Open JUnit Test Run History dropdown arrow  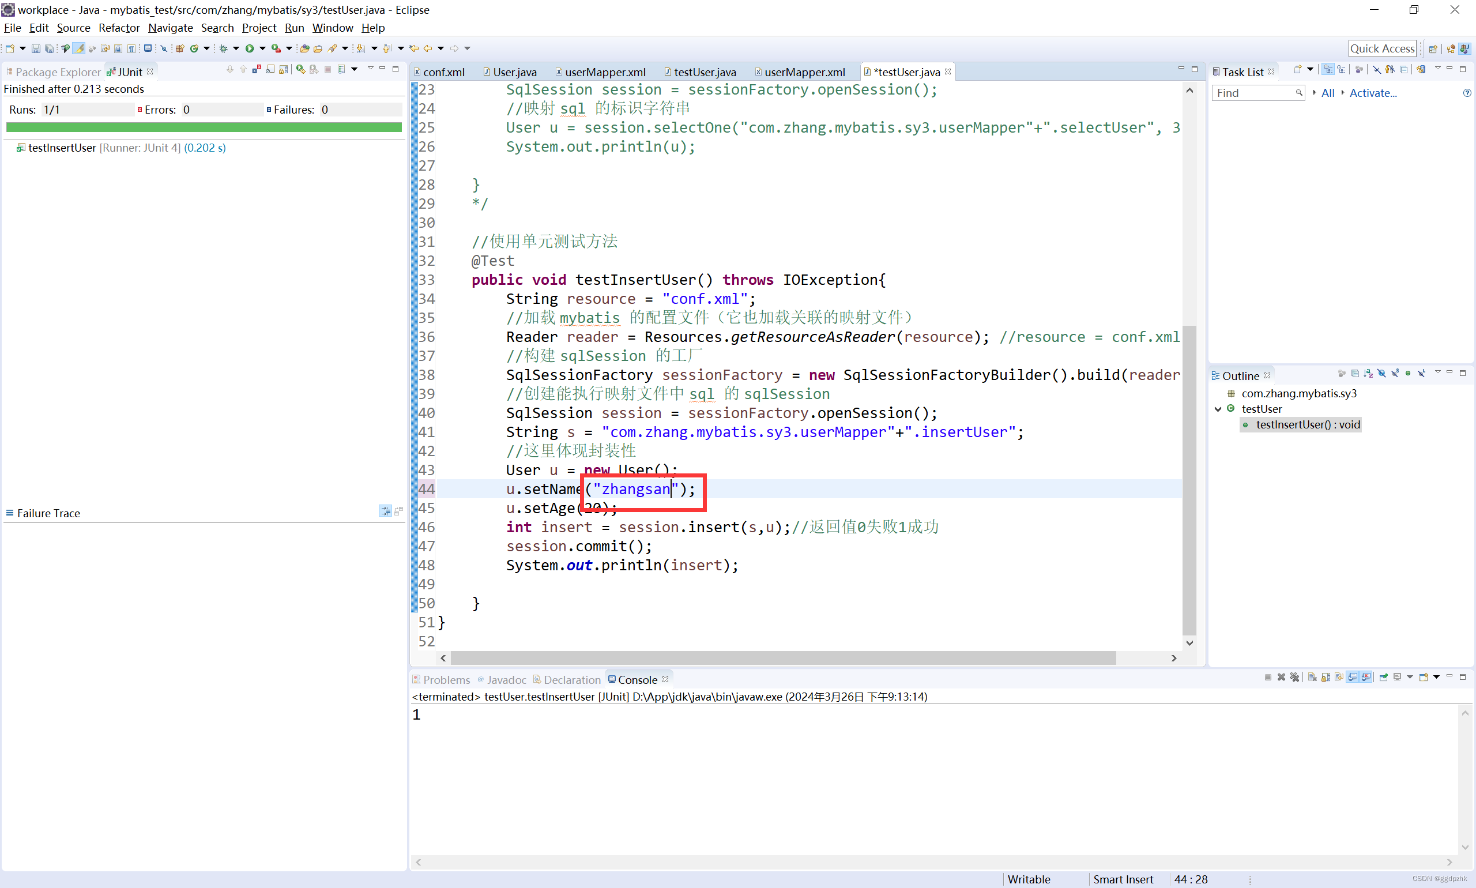click(354, 69)
